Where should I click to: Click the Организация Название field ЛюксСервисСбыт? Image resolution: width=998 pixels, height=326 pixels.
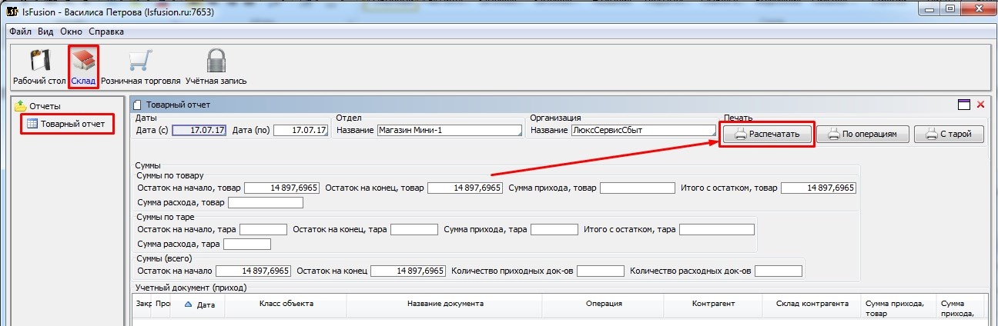coord(643,131)
